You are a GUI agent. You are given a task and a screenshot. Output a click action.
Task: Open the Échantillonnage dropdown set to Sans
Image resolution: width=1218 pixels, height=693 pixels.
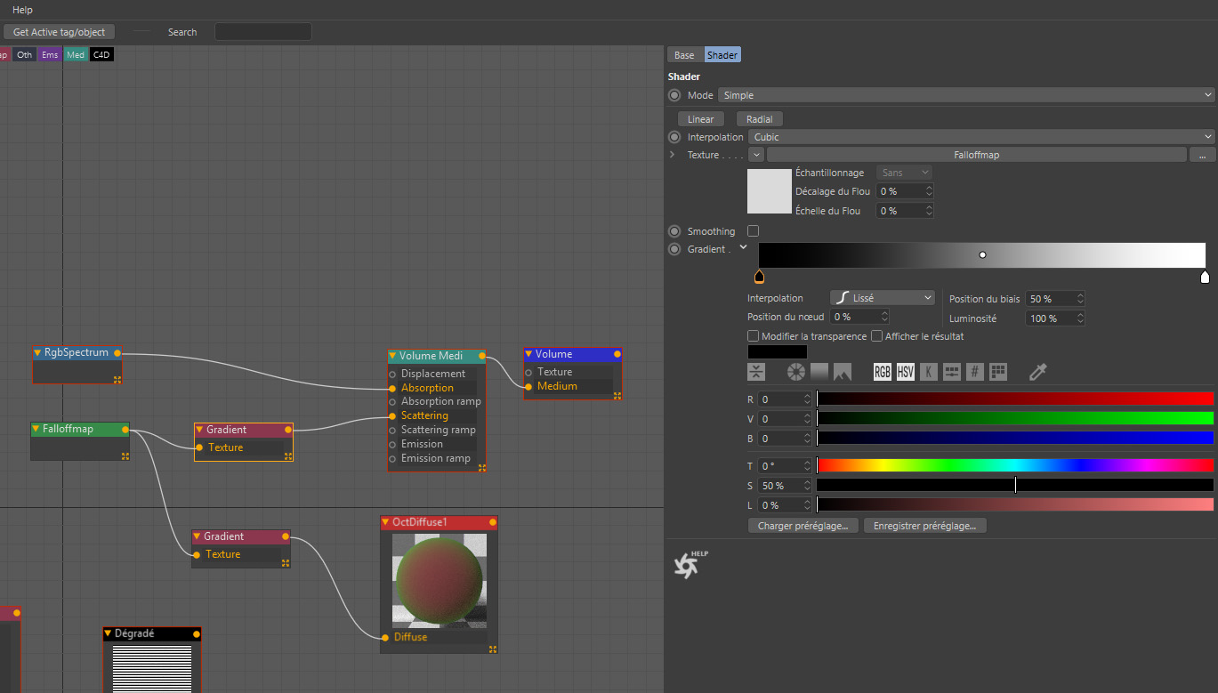pos(904,173)
